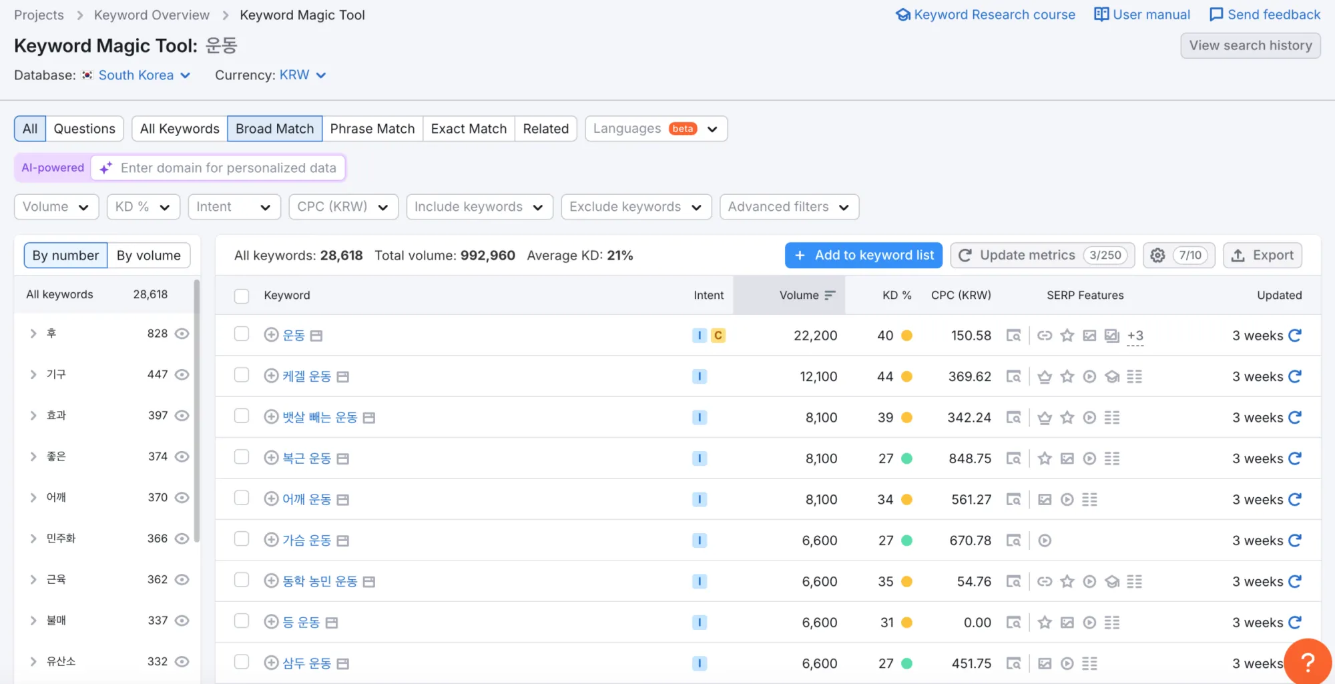Open SERP view icon for 복근 운동

click(x=1013, y=458)
